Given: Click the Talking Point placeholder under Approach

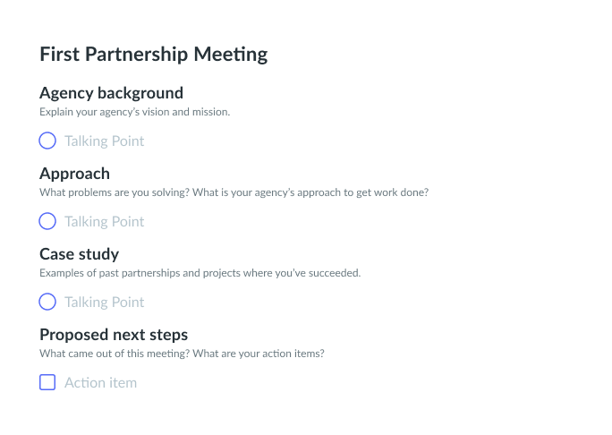Looking at the screenshot, I should tap(104, 221).
